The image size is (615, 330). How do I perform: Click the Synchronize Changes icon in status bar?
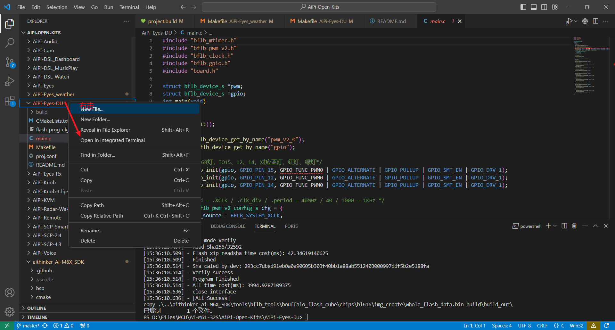pos(45,326)
